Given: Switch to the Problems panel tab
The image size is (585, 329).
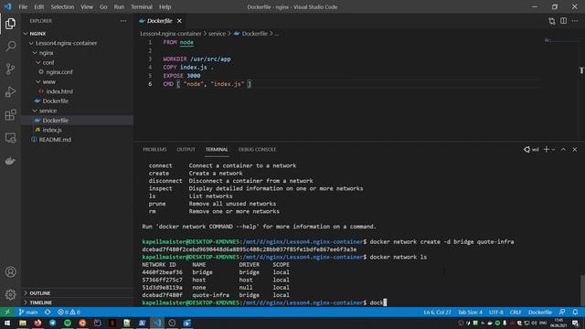Looking at the screenshot, I should tap(154, 149).
